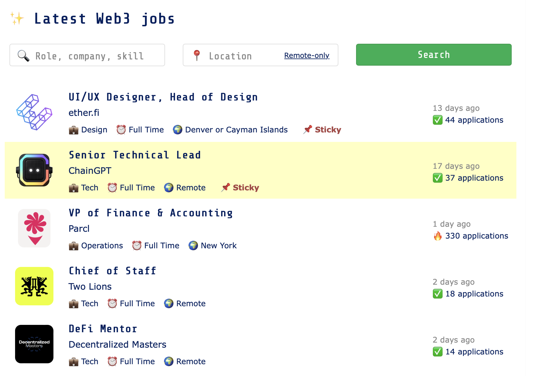Click the green check by 14 applications
This screenshot has height=376, width=535.
pyautogui.click(x=438, y=352)
